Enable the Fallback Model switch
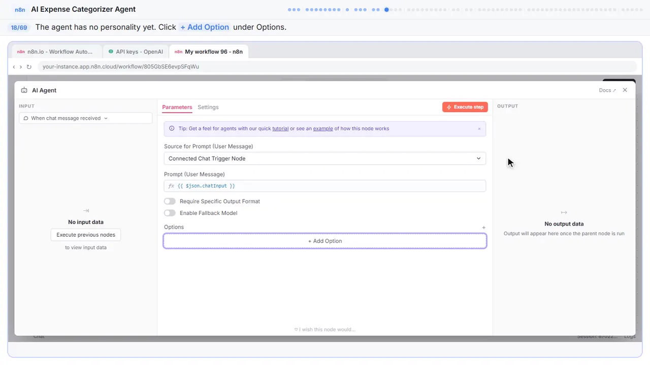 click(170, 213)
